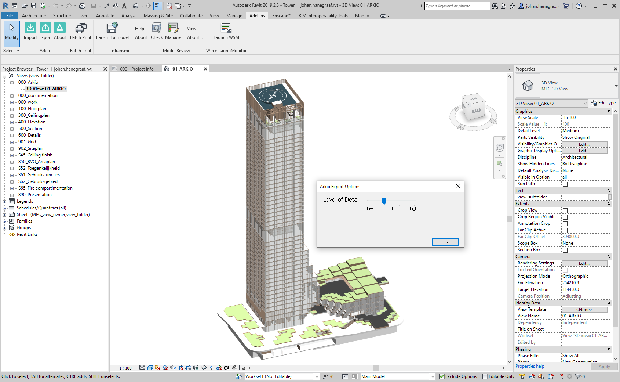
Task: Open the Properties help link
Action: coord(530,366)
